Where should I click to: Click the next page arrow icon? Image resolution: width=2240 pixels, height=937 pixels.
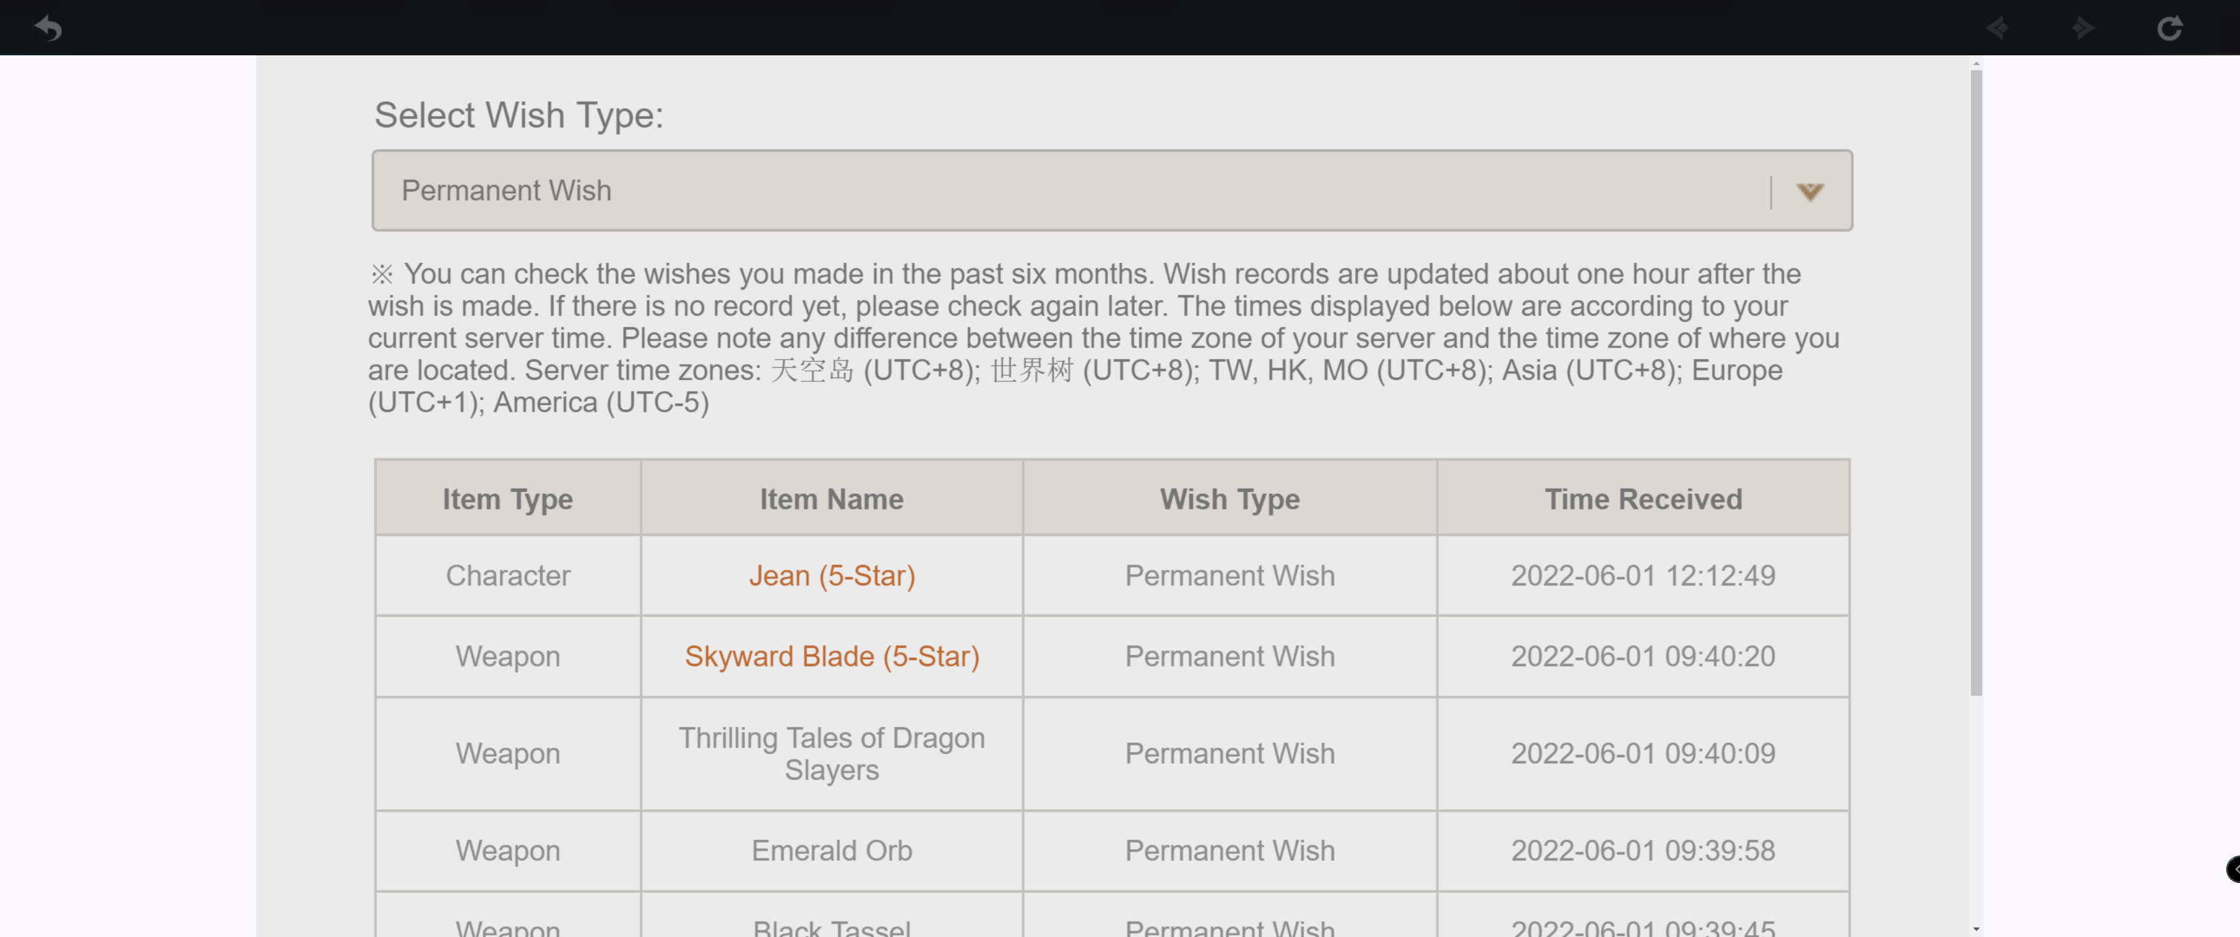pos(2082,29)
